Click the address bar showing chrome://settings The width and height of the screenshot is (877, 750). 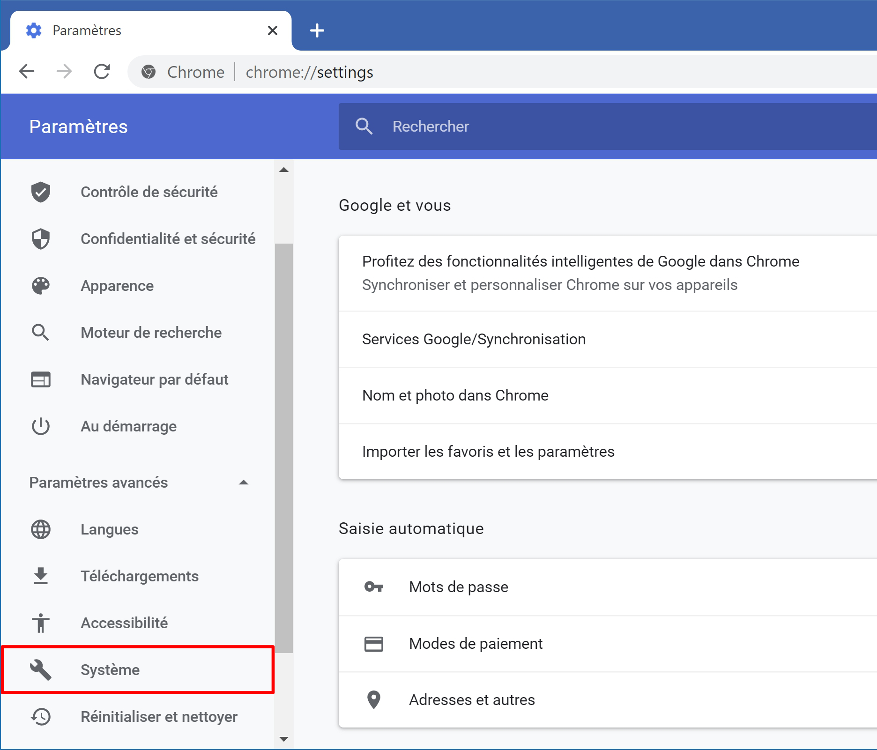coord(502,72)
